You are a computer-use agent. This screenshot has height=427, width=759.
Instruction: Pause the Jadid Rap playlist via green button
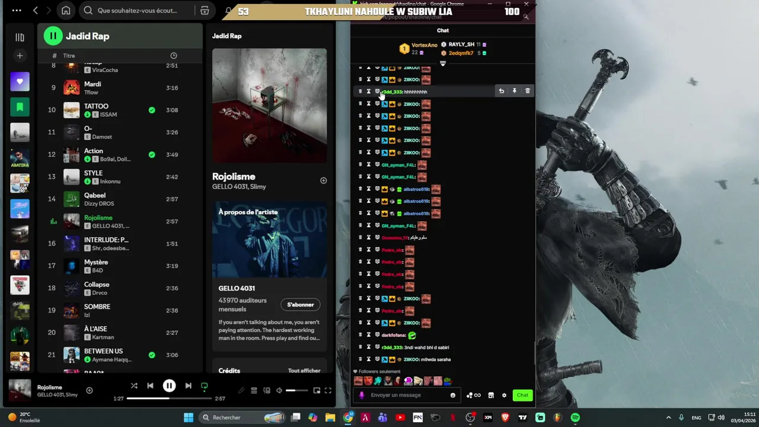(53, 36)
